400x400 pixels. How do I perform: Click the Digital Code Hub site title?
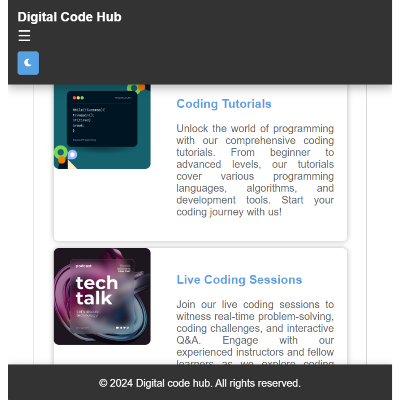[69, 17]
